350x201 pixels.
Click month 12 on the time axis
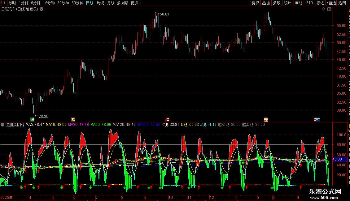(212, 197)
